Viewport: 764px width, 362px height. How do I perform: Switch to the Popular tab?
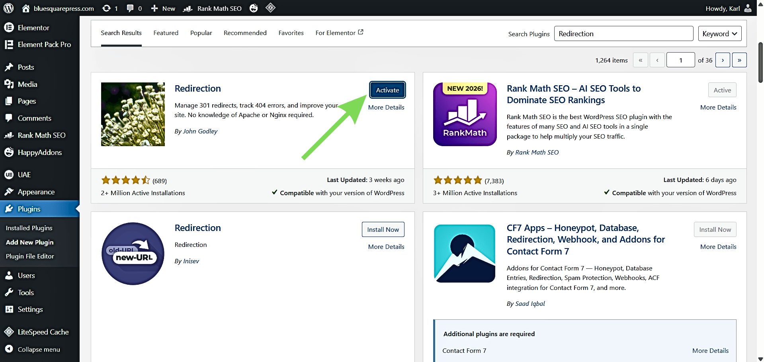point(201,33)
